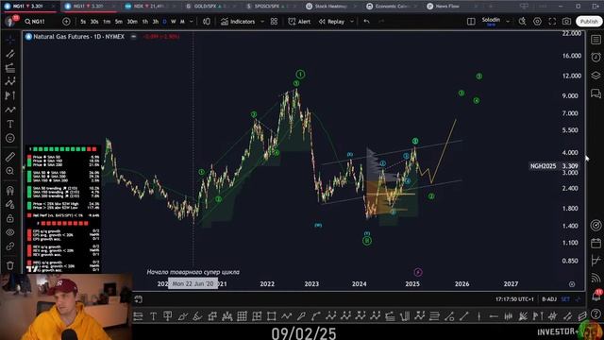Open the indicator templates grid icon
The height and width of the screenshot is (340, 604).
coord(274,22)
